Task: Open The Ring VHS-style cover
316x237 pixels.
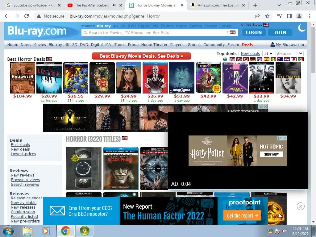Action: click(84, 168)
